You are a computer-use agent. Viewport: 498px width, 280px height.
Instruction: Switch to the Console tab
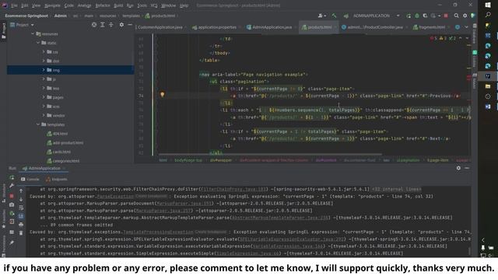30,179
